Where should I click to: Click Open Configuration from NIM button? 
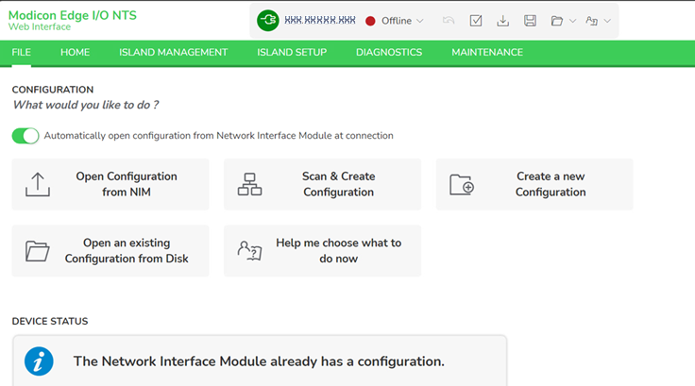tap(110, 184)
